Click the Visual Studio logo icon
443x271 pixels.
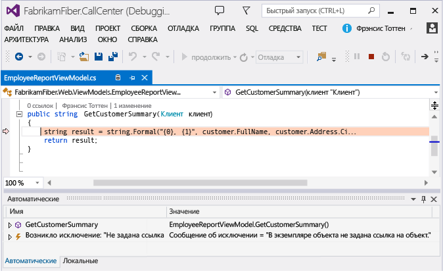(13, 11)
